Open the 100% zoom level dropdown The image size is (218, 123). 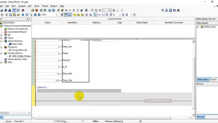(x=57, y=15)
